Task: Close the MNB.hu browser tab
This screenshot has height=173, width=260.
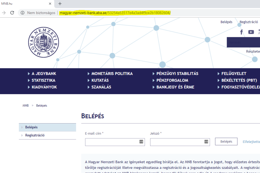Action: pyautogui.click(x=50, y=4)
